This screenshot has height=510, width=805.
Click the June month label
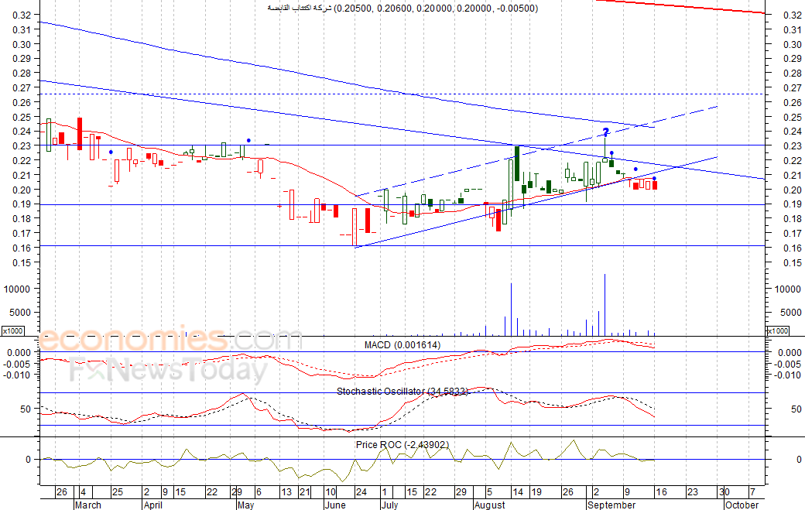pos(335,505)
